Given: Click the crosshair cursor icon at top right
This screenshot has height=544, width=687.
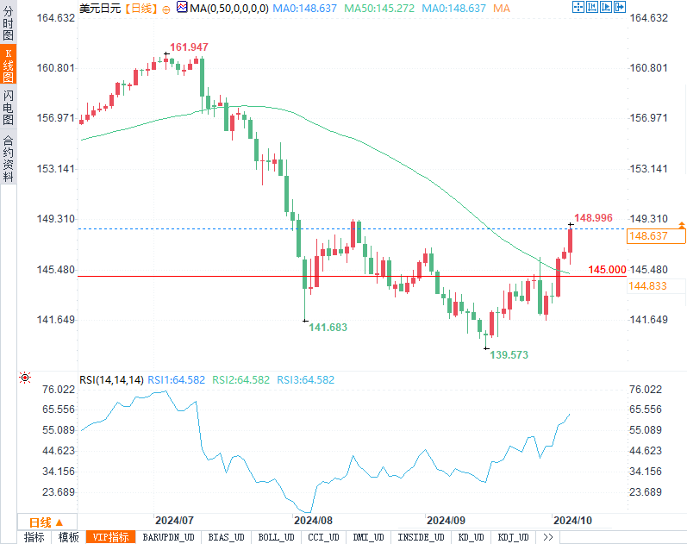Looking at the screenshot, I should [x=578, y=7].
